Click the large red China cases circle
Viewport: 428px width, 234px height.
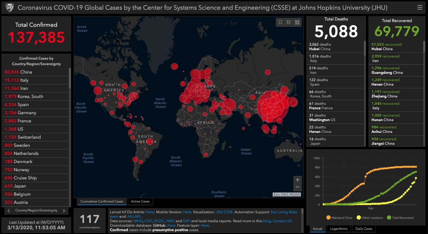point(273,106)
